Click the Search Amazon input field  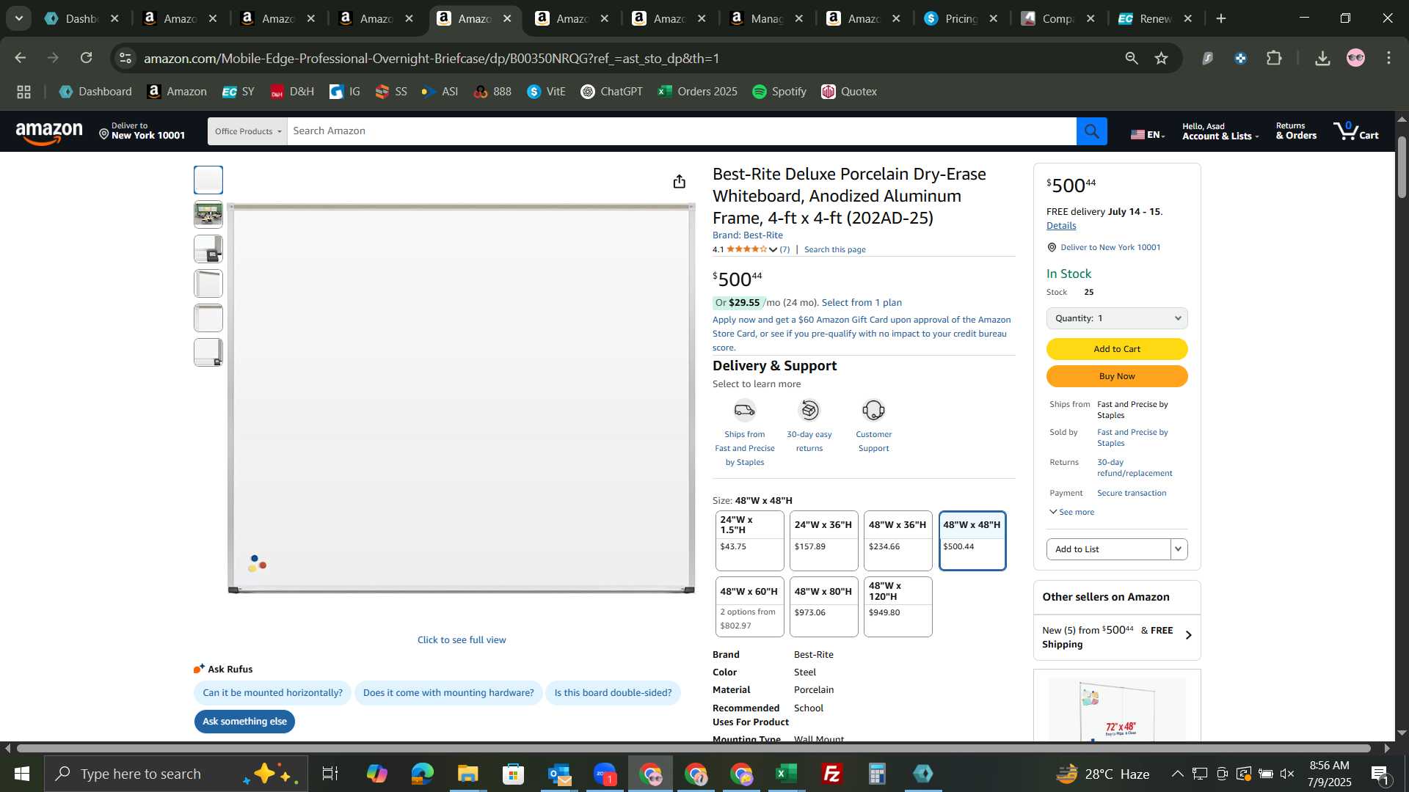pos(681,131)
